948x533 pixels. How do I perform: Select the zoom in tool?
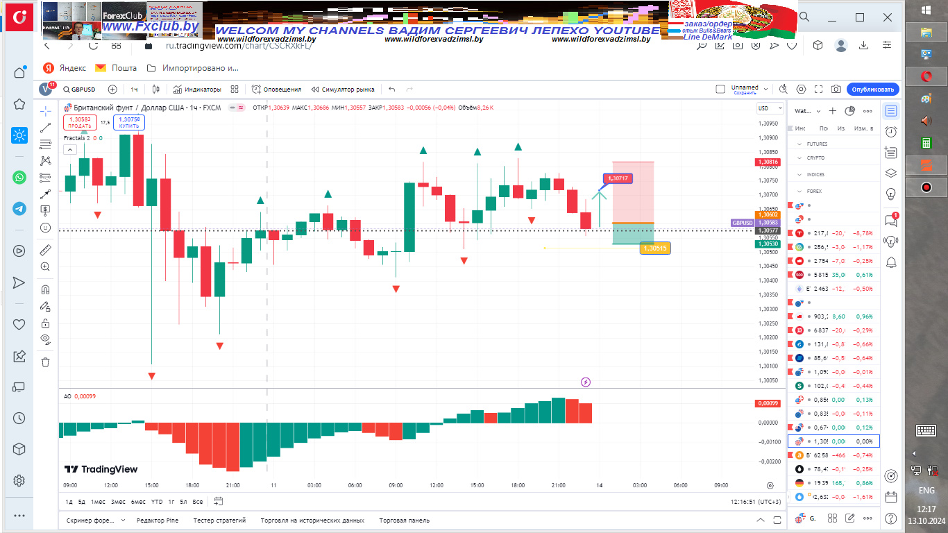pyautogui.click(x=45, y=266)
